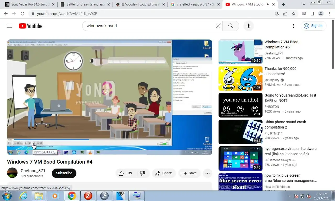
Task: Switch to vhs effect vegas pro 17 tab
Action: tap(196, 4)
